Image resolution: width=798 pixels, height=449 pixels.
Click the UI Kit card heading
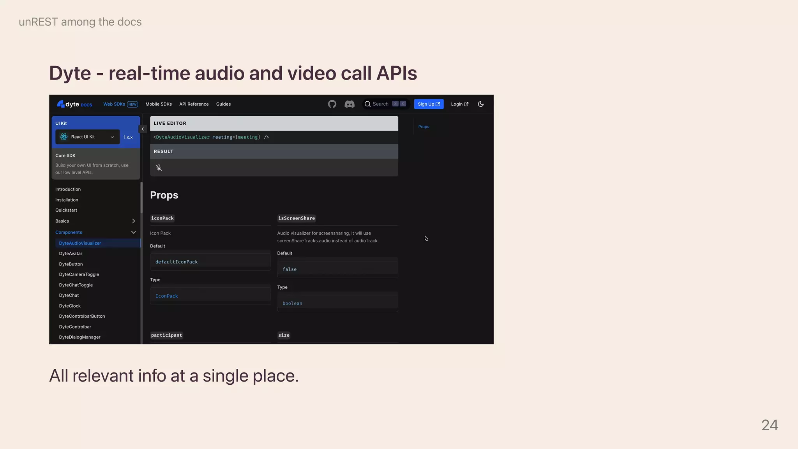click(x=61, y=124)
